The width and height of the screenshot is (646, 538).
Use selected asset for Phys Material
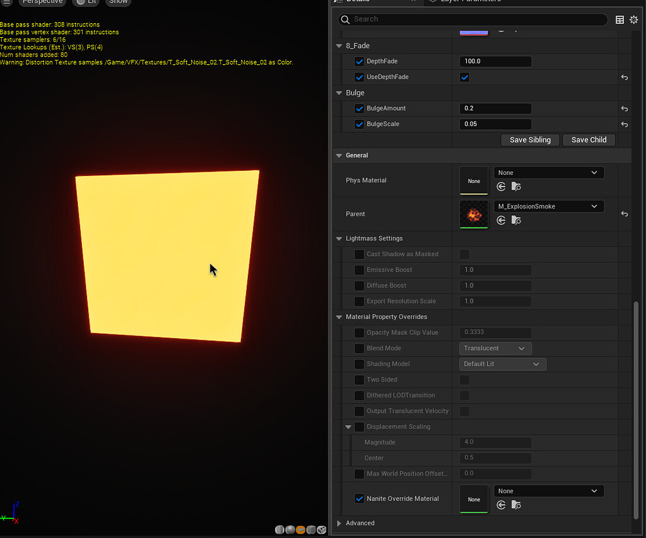pos(501,186)
